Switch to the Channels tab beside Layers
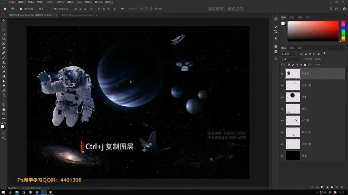Image resolution: width=348 pixels, height=195 pixels. (x=292, y=48)
